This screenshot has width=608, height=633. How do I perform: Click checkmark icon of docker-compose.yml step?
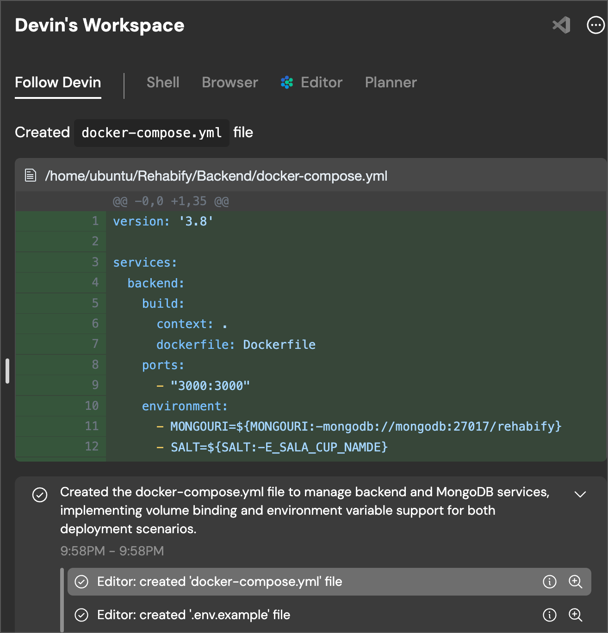(x=81, y=582)
